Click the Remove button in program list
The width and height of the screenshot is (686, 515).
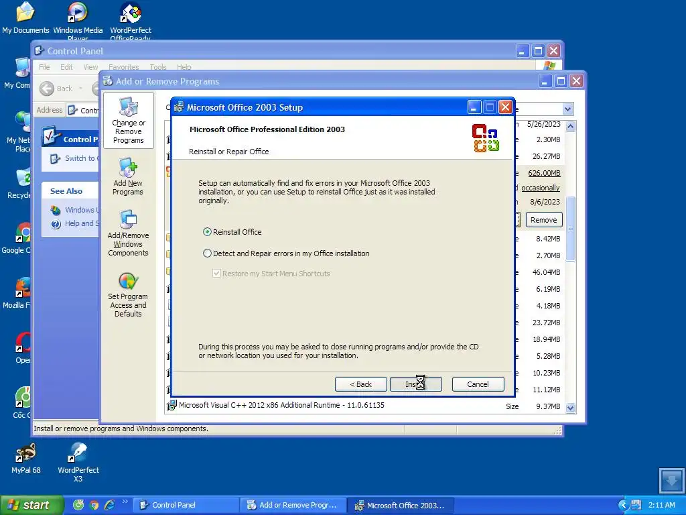coord(544,220)
